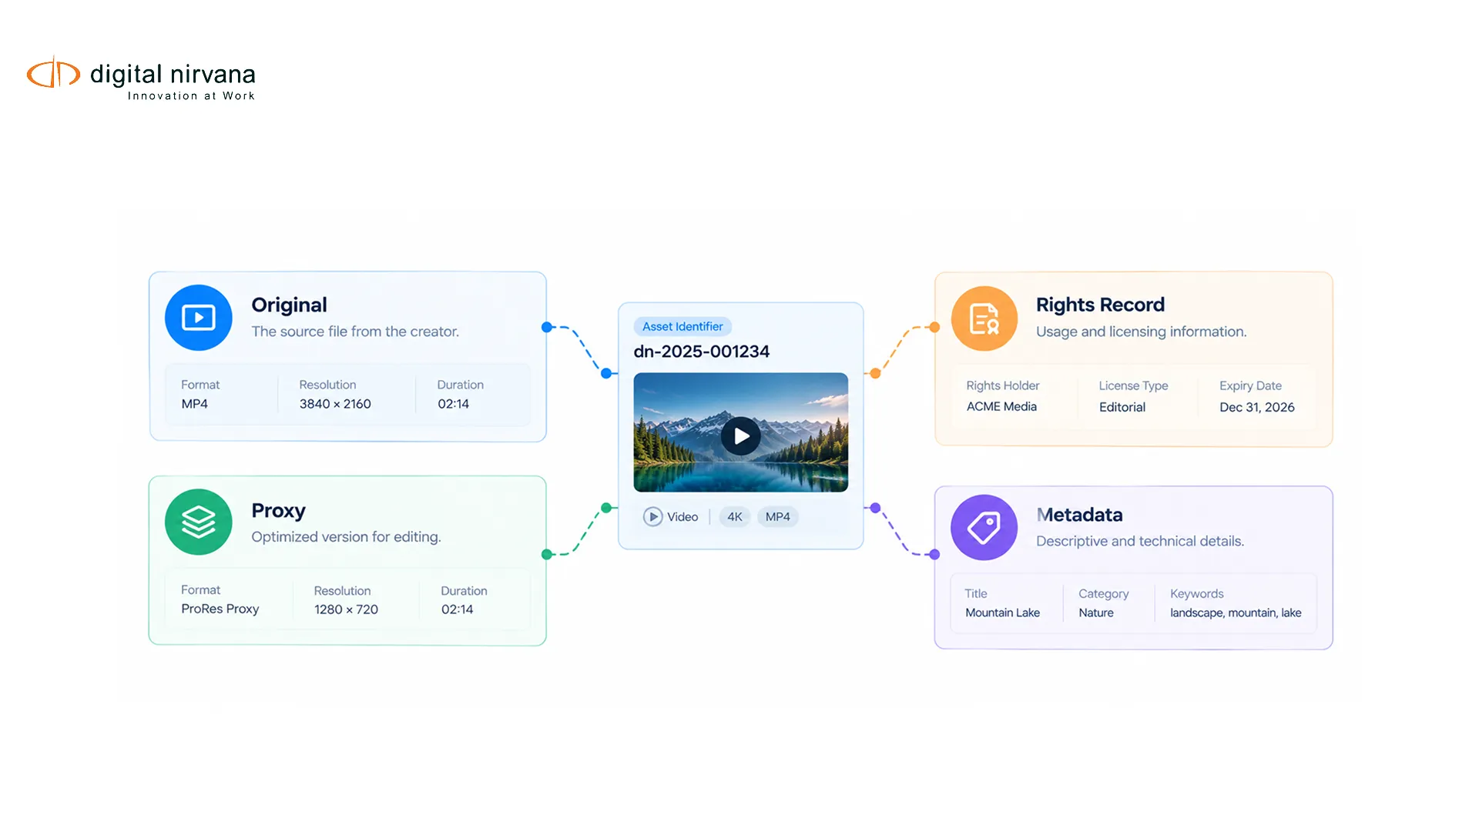Play the mountain lake video preview
1479x831 pixels.
click(741, 436)
